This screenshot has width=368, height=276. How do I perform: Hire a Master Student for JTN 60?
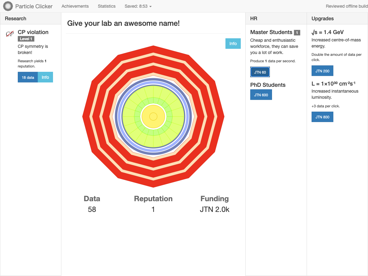pos(260,72)
